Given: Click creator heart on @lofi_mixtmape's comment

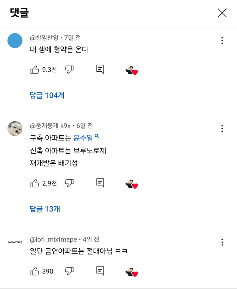Looking at the screenshot, I should point(132,272).
